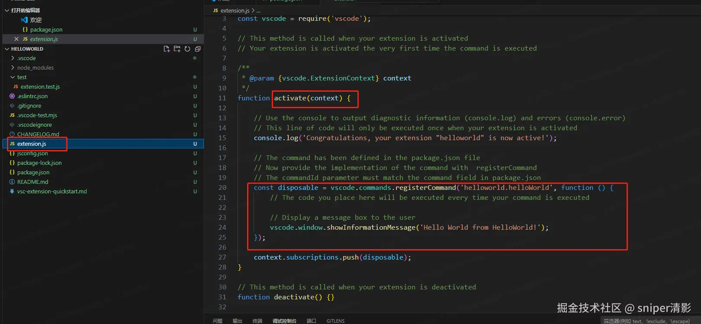Viewport: 701px width, 324px height.
Task: Switch to the 输出 panel tab
Action: 238,321
